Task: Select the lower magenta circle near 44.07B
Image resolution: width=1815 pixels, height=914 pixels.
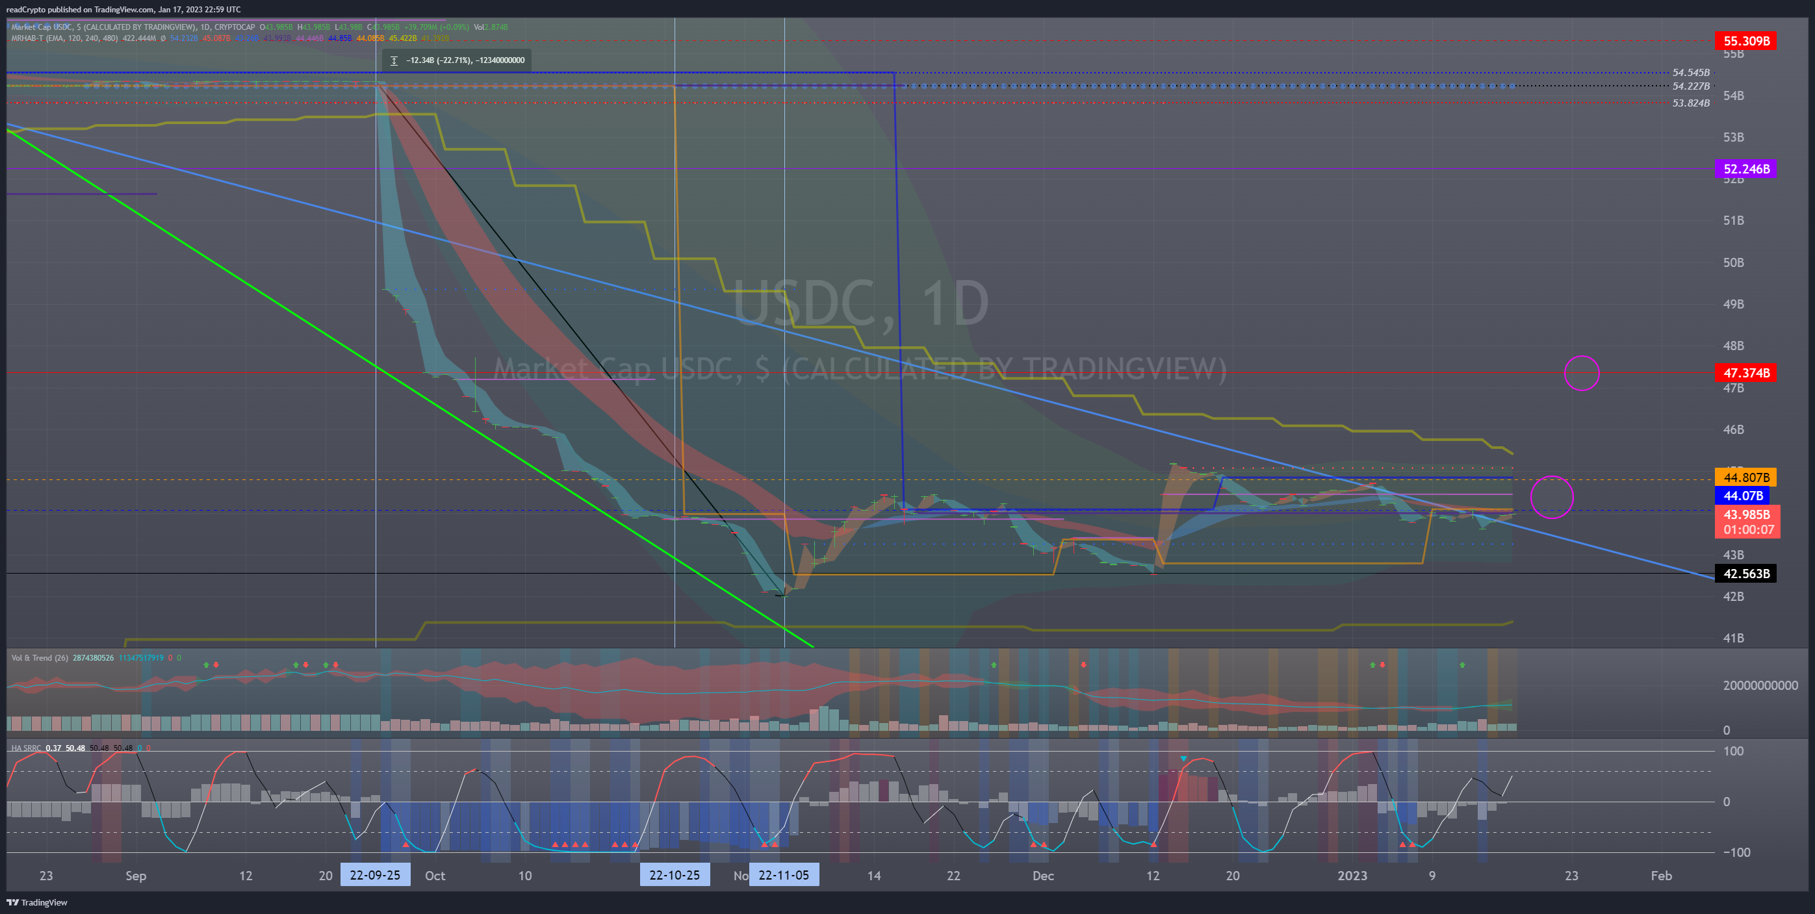Action: pos(1551,497)
